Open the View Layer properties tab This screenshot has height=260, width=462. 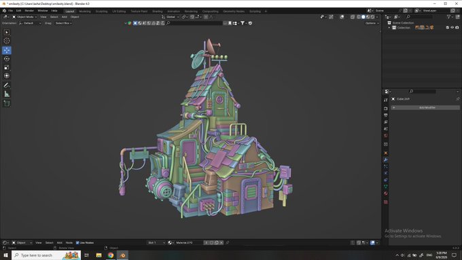pos(386,122)
